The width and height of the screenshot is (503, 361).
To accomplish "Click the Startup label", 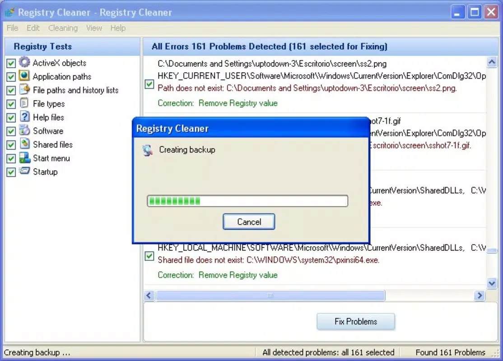I will click(45, 172).
